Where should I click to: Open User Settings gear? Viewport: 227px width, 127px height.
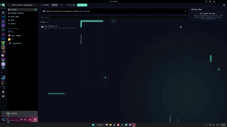point(35,119)
